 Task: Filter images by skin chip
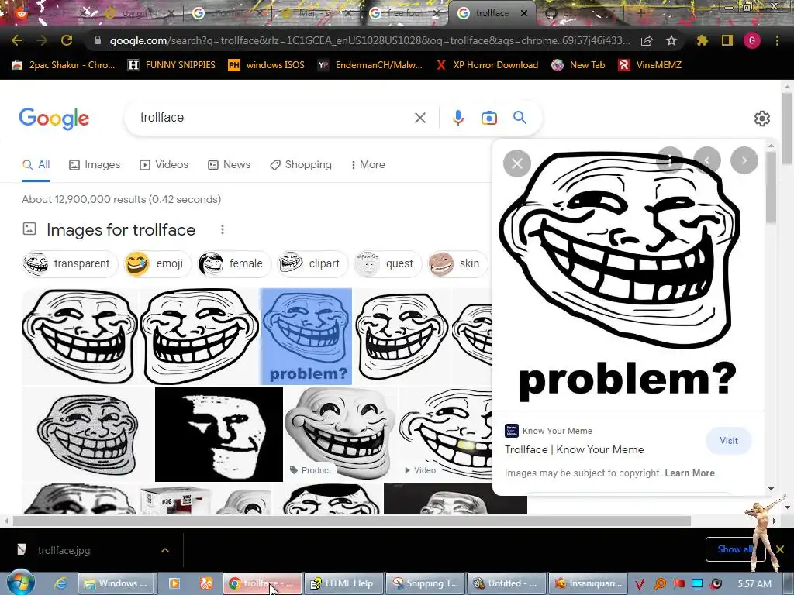457,263
